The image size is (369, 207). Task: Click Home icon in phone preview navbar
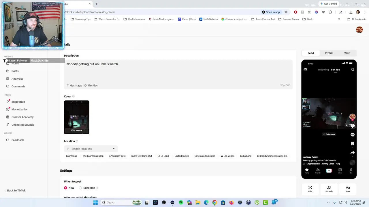(307, 171)
